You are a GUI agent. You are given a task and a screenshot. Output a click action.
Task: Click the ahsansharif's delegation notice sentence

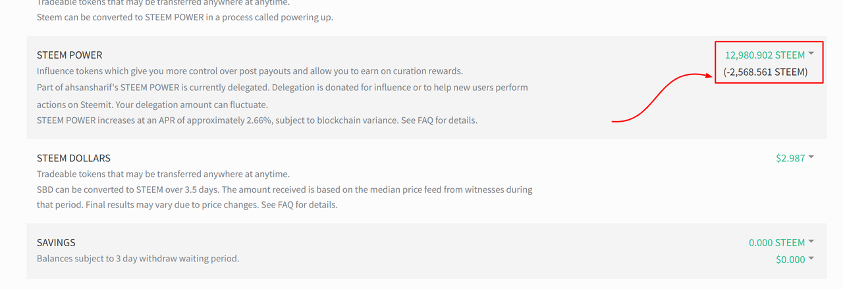(282, 88)
